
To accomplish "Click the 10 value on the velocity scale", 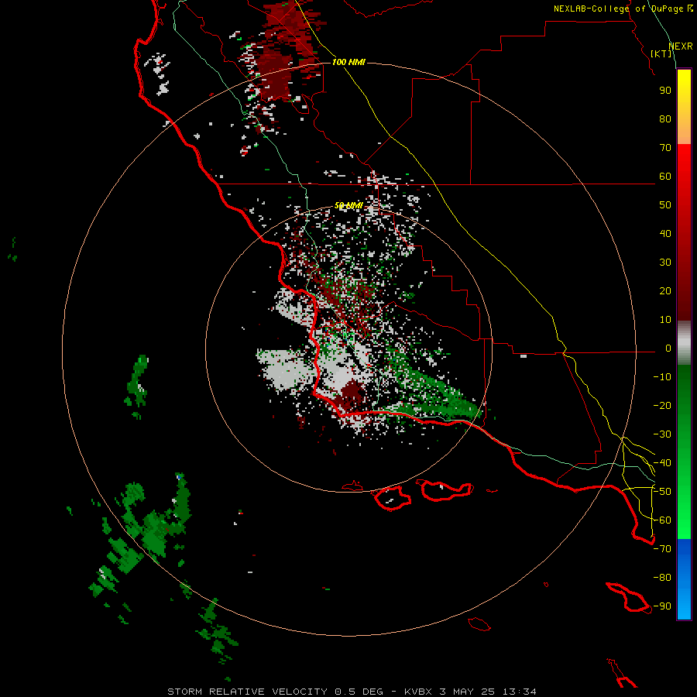I will click(665, 320).
